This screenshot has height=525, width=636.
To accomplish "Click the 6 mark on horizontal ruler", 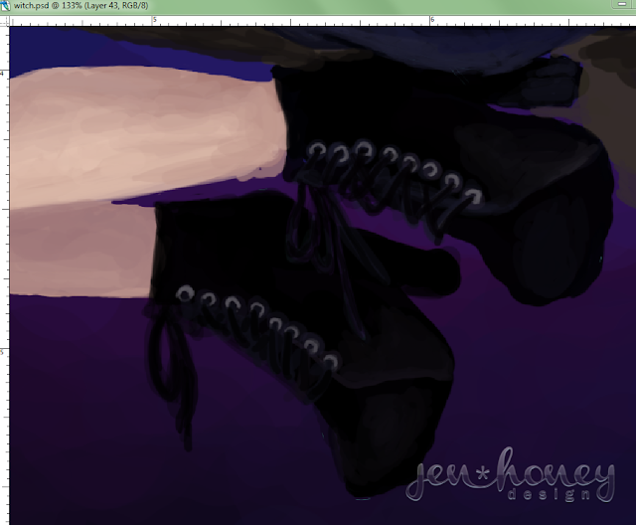I will click(432, 20).
